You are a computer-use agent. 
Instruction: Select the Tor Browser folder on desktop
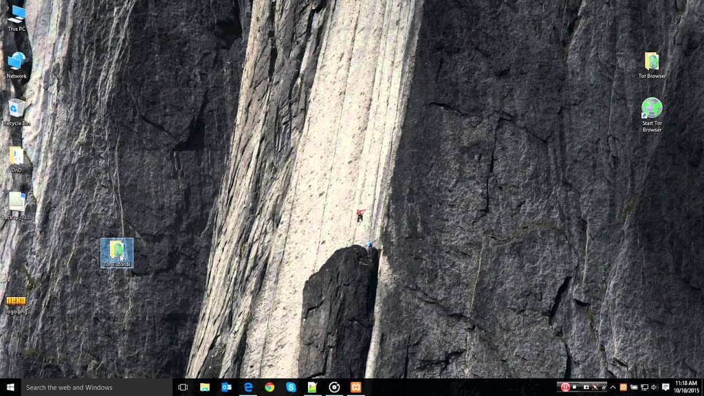[x=652, y=65]
